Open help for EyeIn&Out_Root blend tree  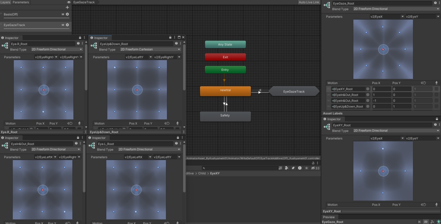click(76, 144)
